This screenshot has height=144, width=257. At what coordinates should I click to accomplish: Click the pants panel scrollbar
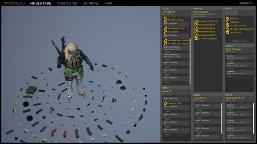(253, 118)
